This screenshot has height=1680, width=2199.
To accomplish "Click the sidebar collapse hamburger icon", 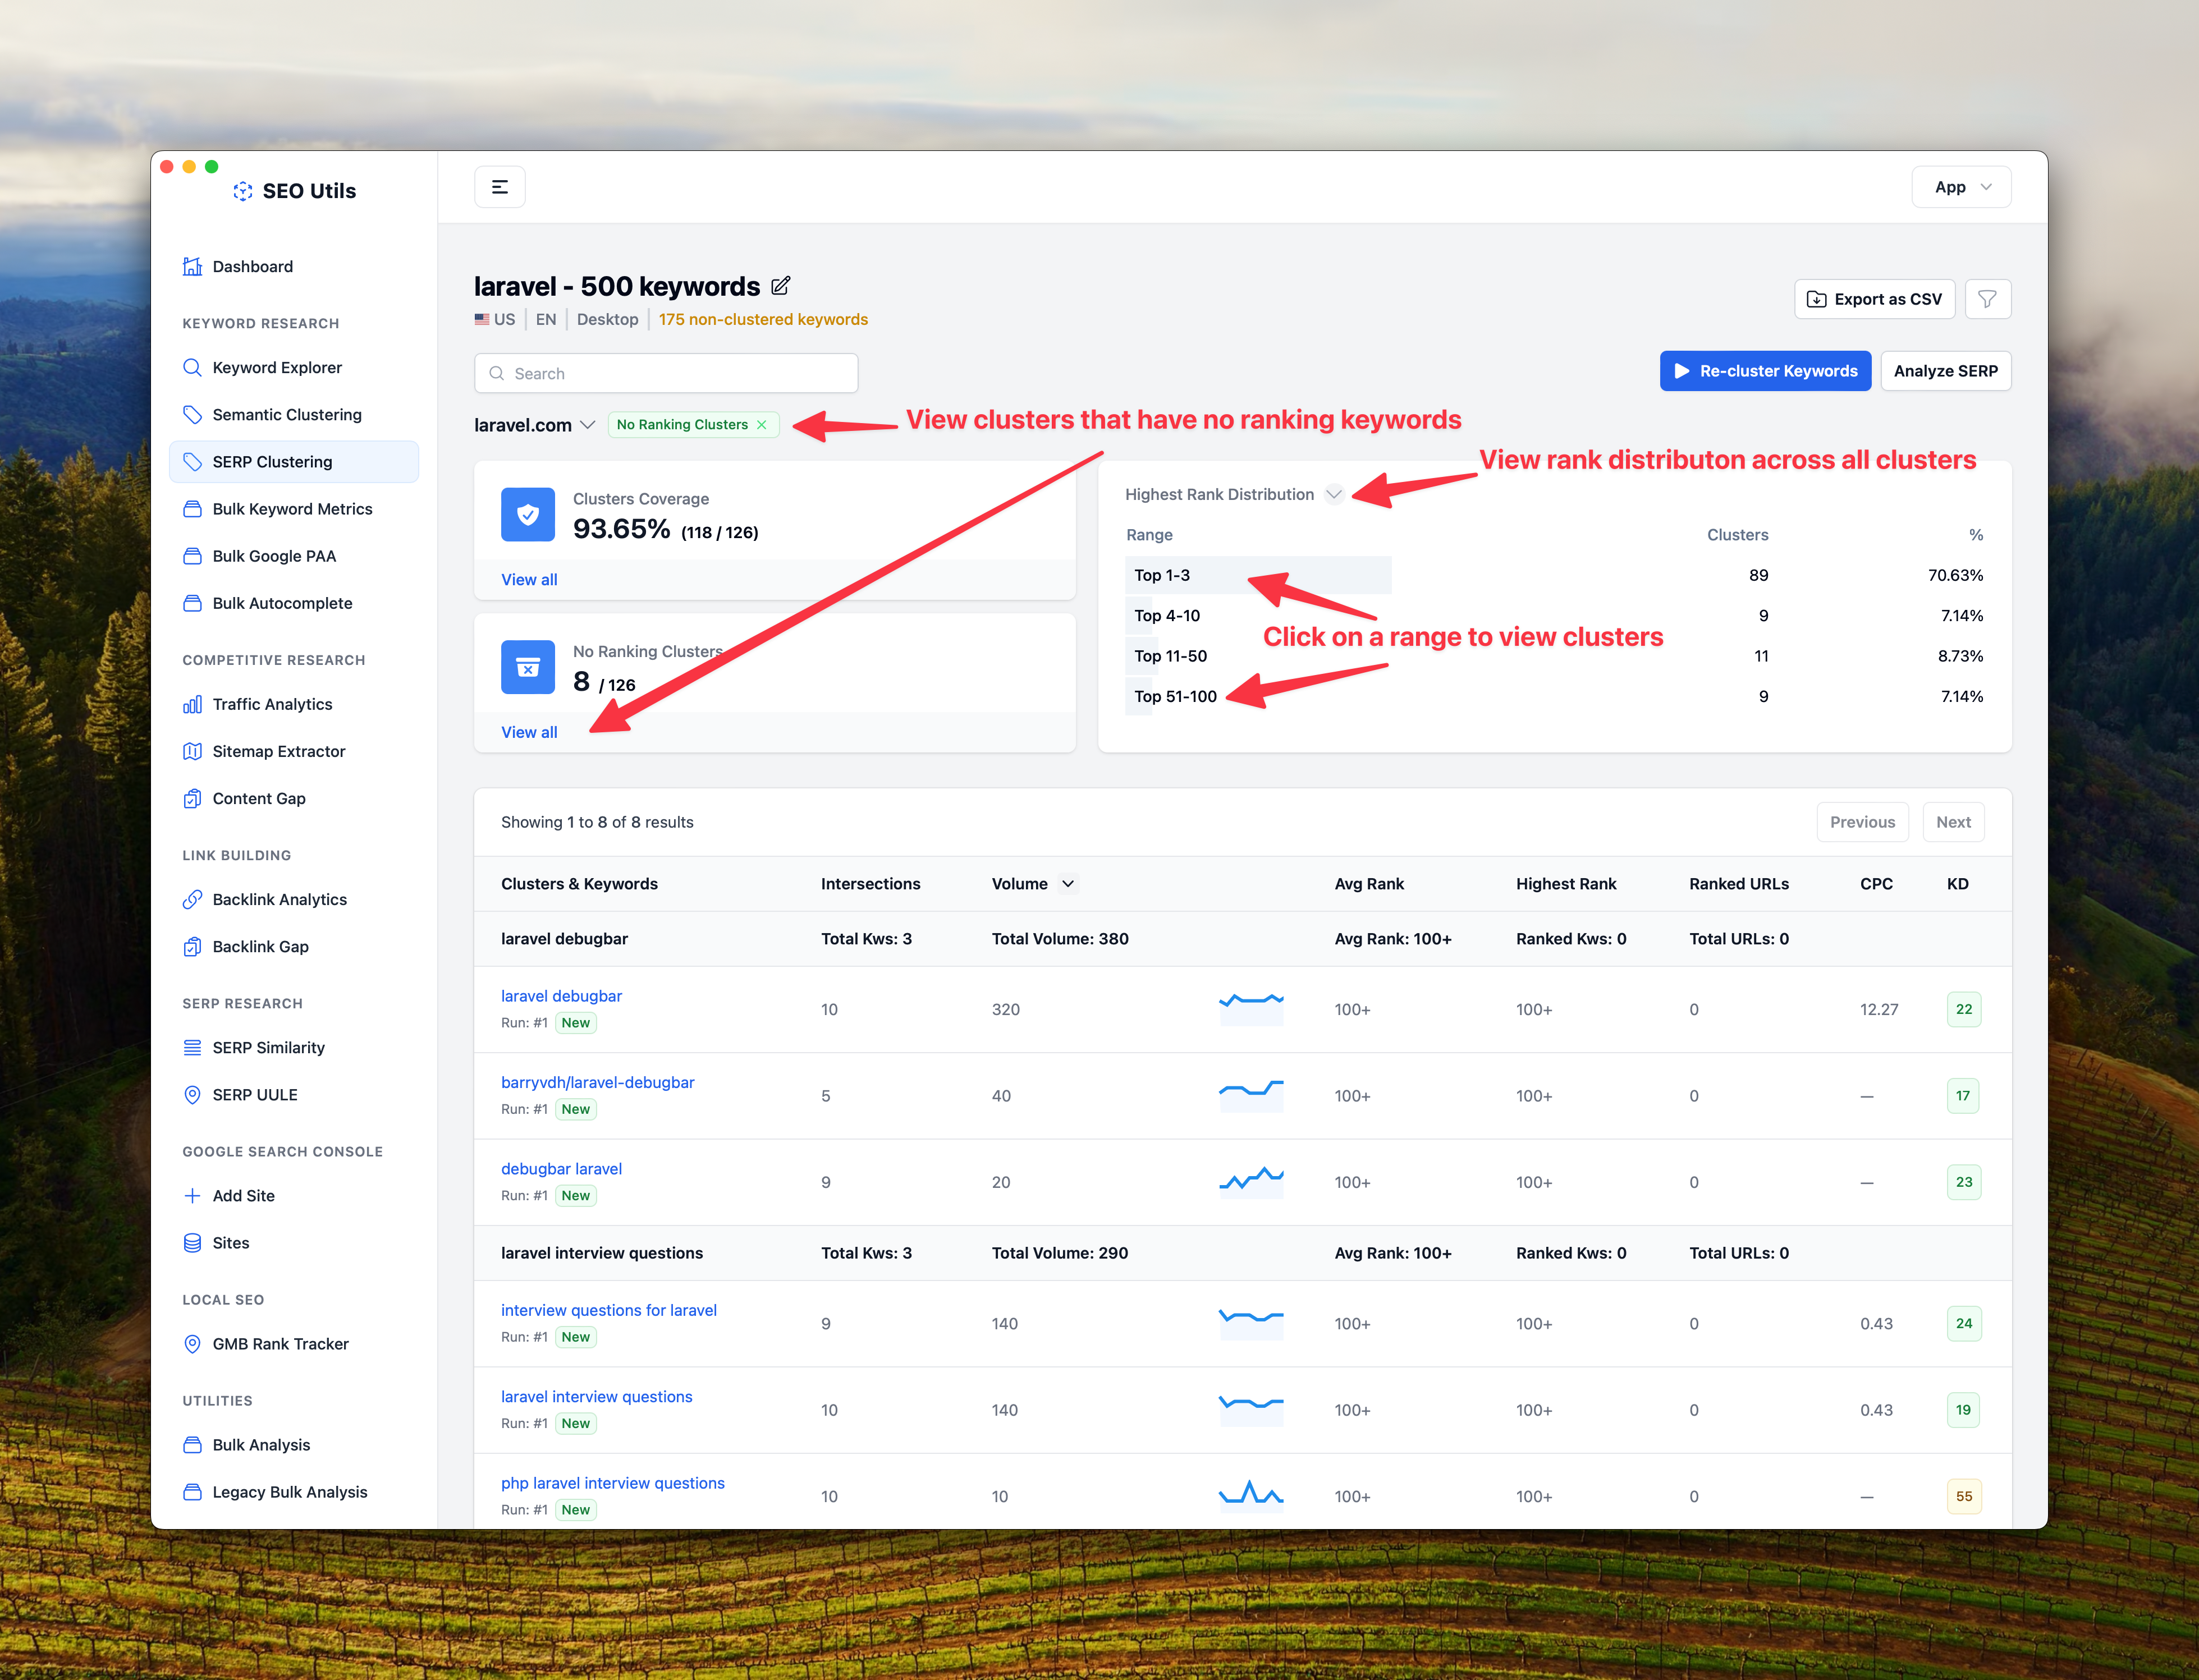I will 499,187.
